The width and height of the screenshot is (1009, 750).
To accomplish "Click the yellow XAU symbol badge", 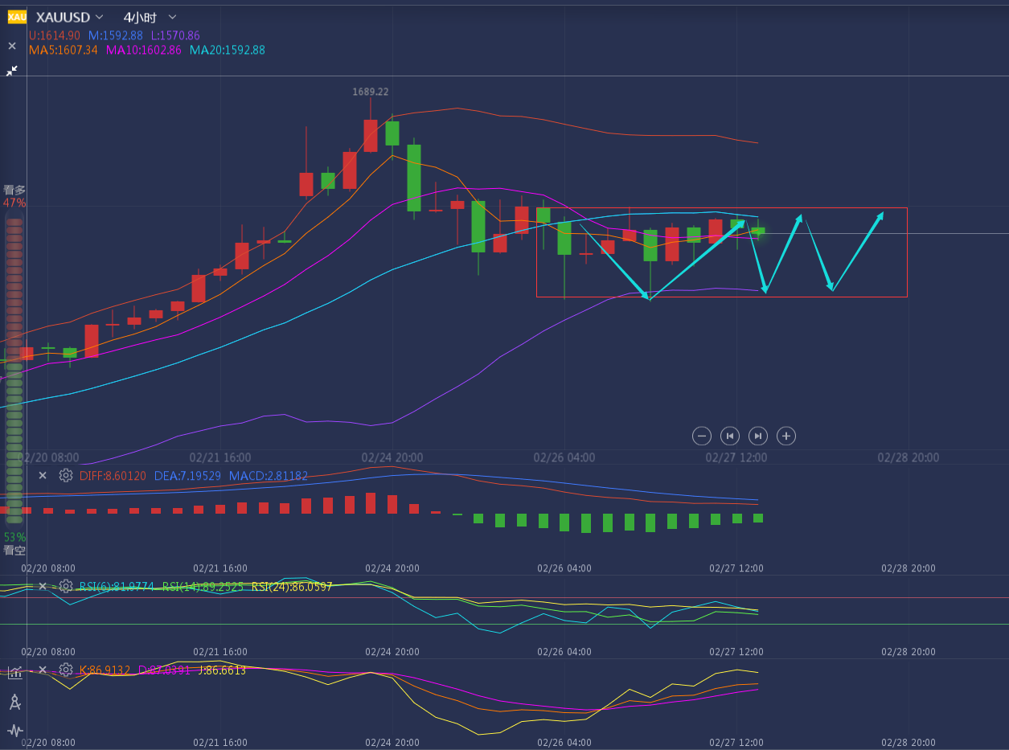I will (17, 17).
